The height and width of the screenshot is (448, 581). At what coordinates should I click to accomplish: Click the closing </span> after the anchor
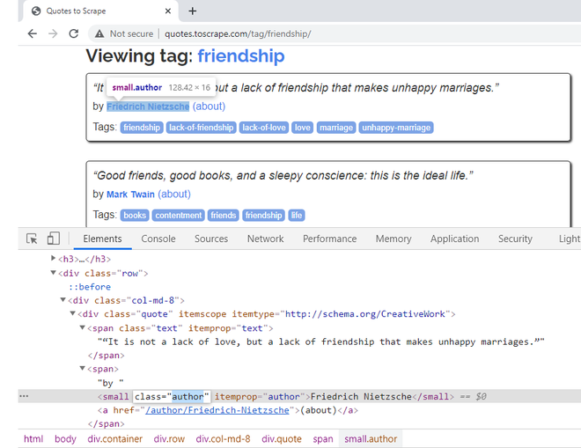point(106,424)
